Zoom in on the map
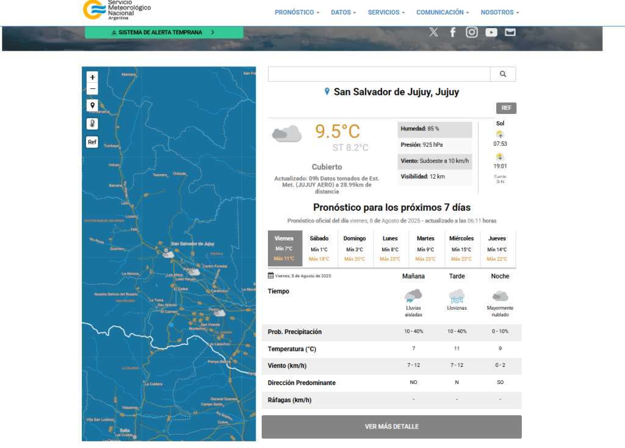625x448 pixels. 92,77
